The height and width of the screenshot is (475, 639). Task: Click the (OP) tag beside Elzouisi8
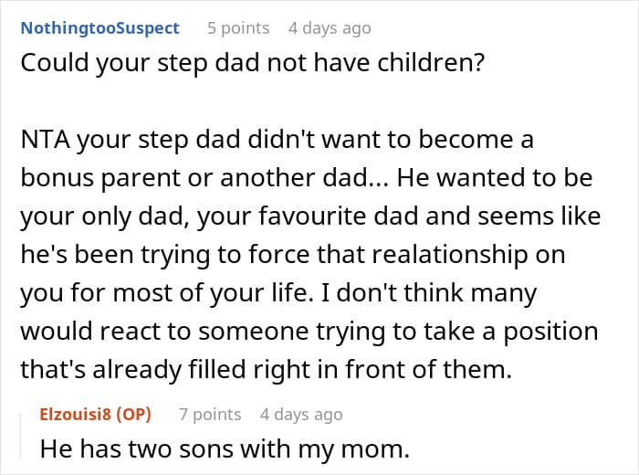tap(134, 414)
